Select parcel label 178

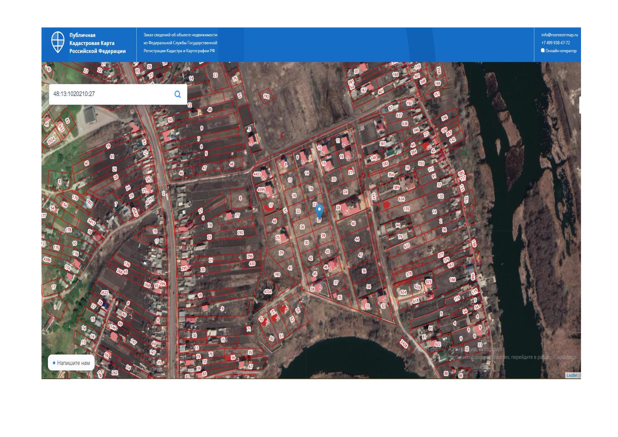pyautogui.click(x=69, y=230)
